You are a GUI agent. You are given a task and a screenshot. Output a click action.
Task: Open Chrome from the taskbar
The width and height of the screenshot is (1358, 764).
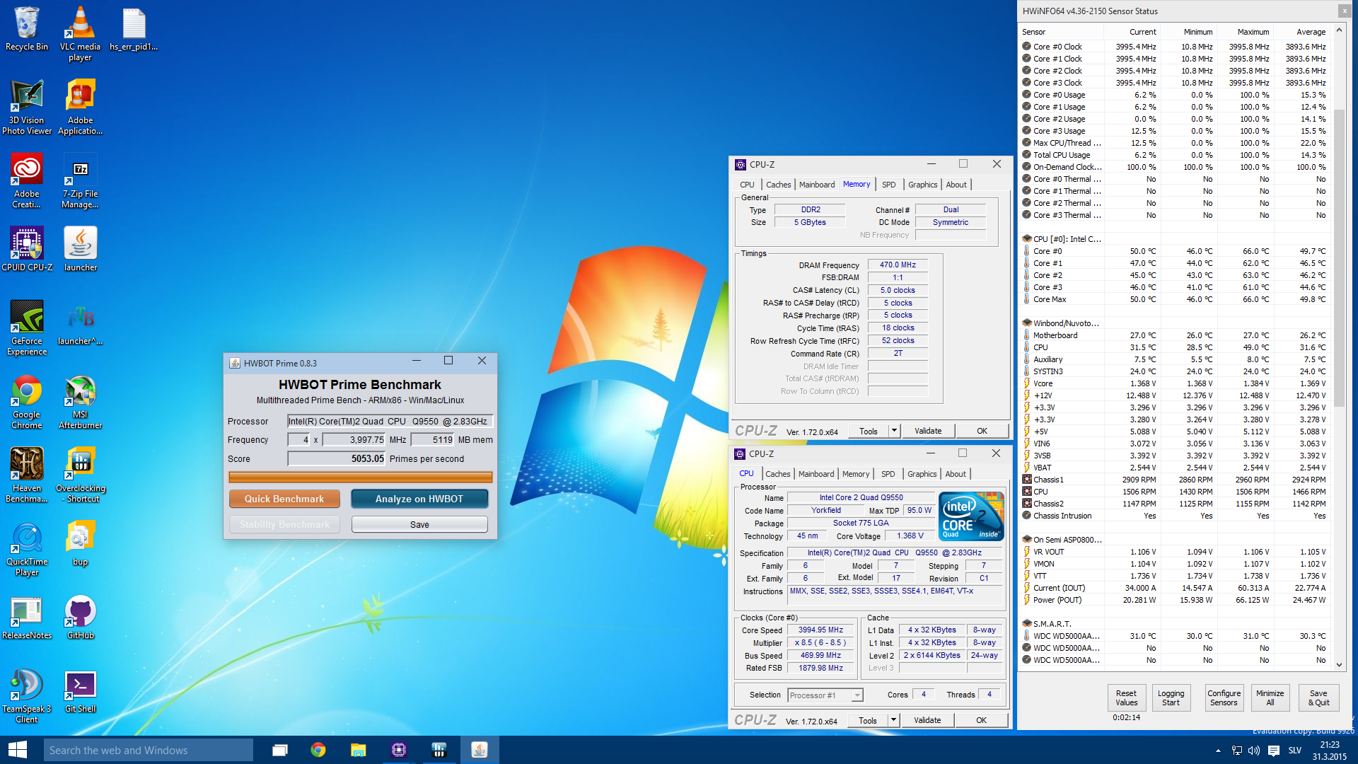point(318,750)
